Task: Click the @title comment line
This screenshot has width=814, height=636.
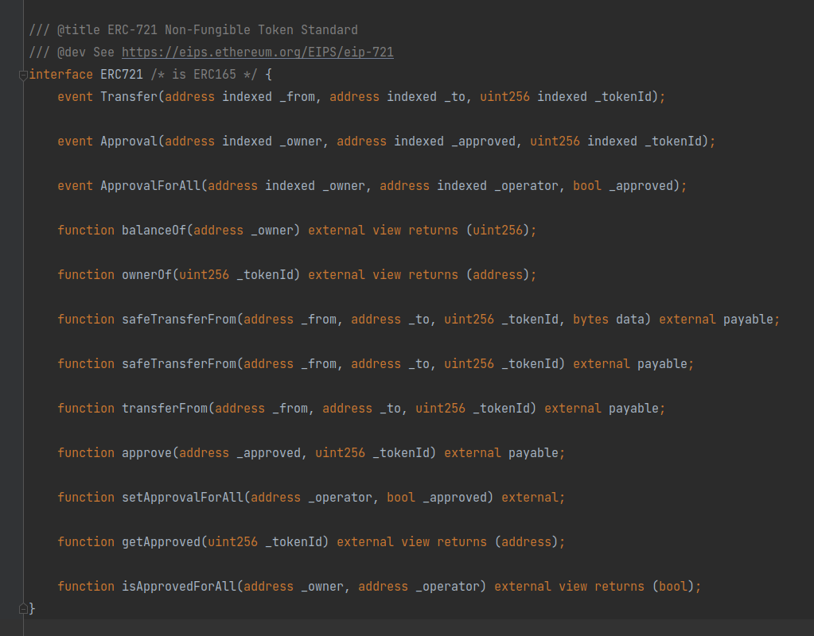Action: [x=193, y=30]
